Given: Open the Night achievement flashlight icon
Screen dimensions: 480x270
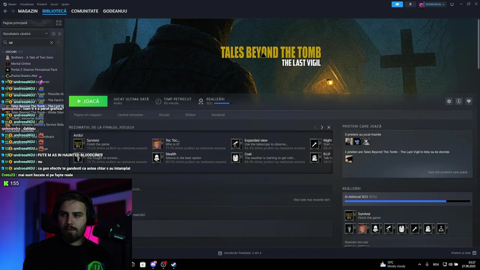Looking at the screenshot, I should click(x=315, y=144).
